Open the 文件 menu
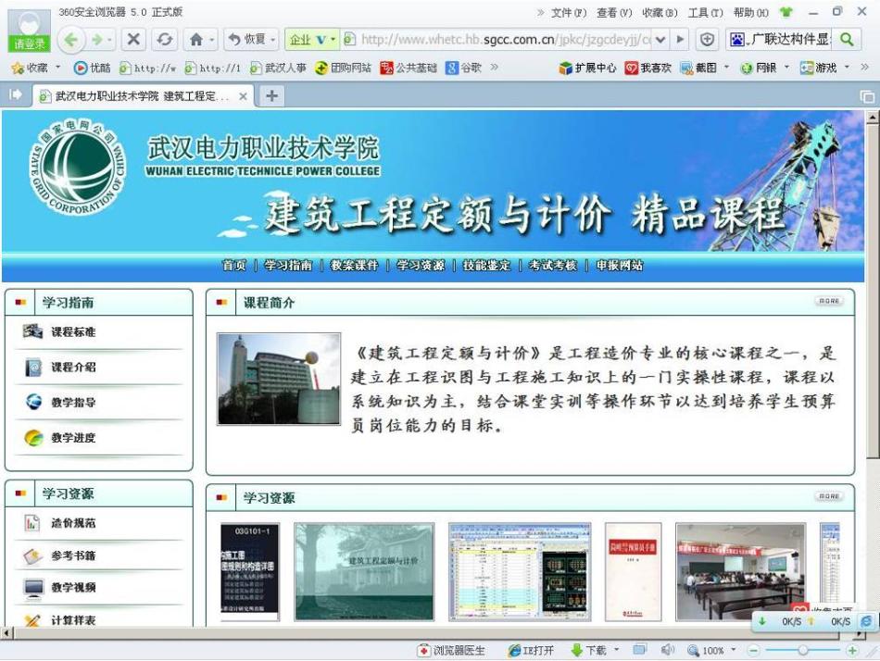880x661 pixels. click(x=569, y=12)
